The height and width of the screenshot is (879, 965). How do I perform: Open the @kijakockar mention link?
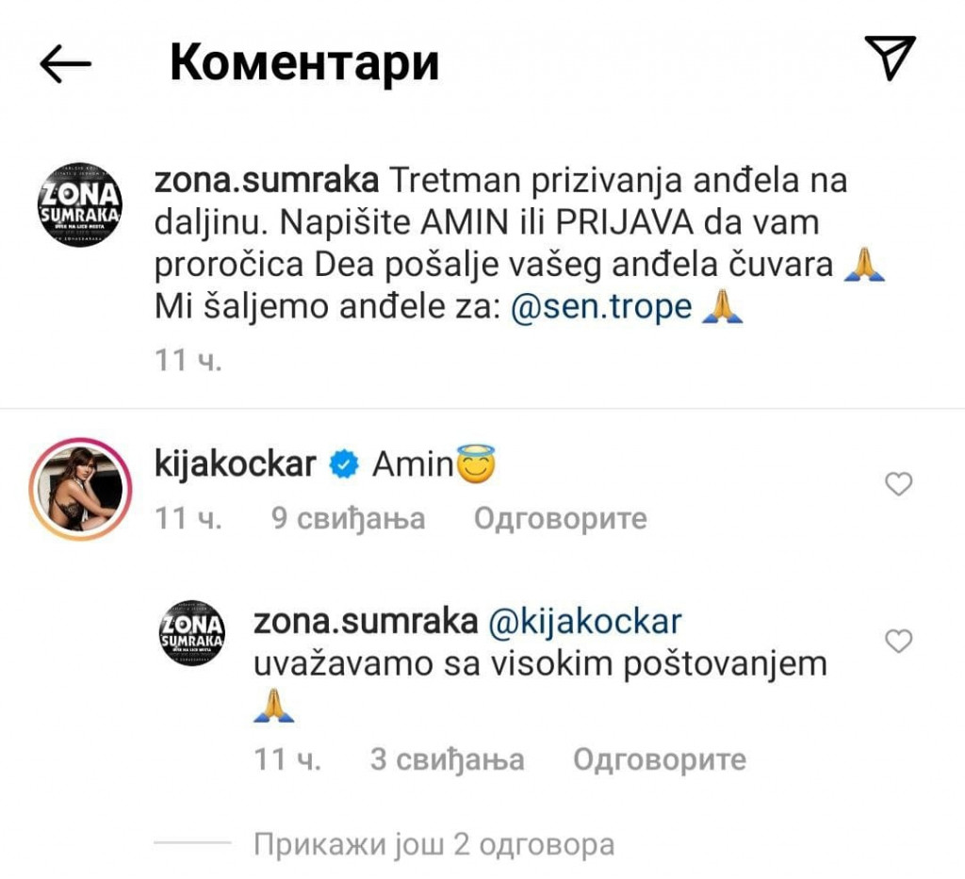(584, 621)
